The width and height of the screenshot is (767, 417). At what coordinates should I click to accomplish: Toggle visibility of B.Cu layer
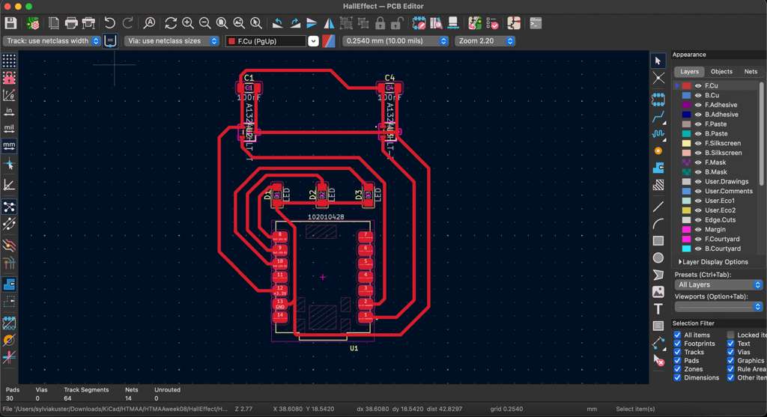(698, 96)
